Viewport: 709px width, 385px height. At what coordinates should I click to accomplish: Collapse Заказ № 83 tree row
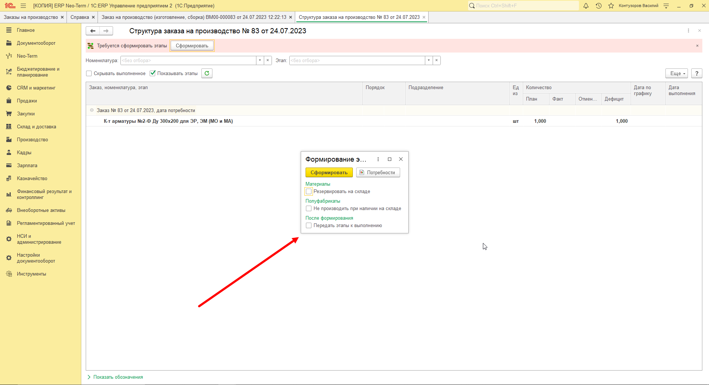tap(92, 110)
